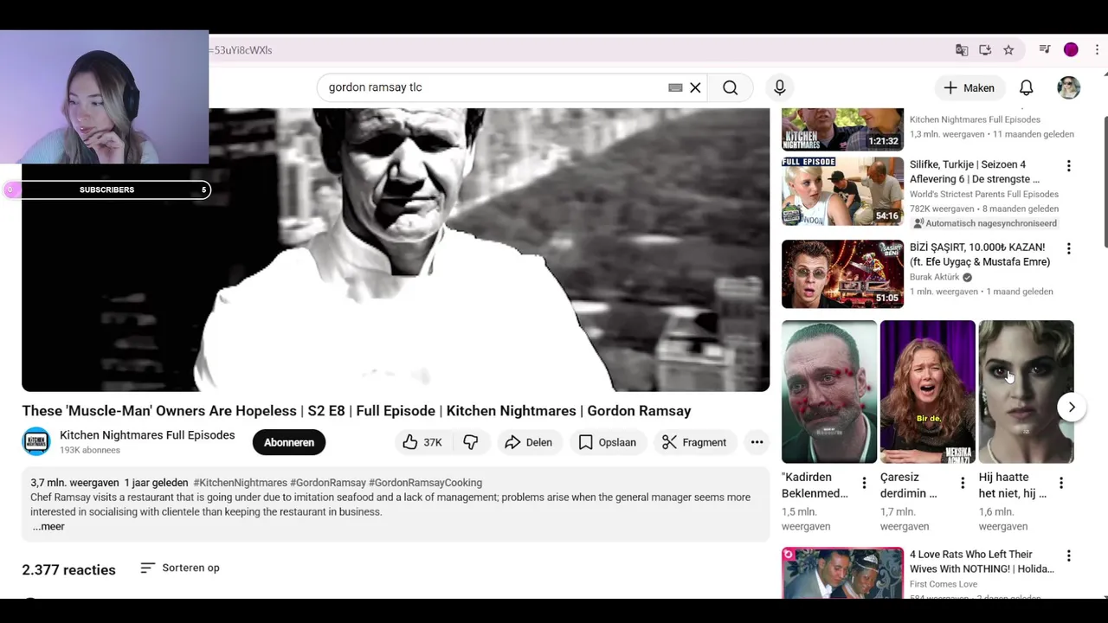Viewport: 1108px width, 623px height.
Task: Open the Maken create button
Action: click(969, 87)
